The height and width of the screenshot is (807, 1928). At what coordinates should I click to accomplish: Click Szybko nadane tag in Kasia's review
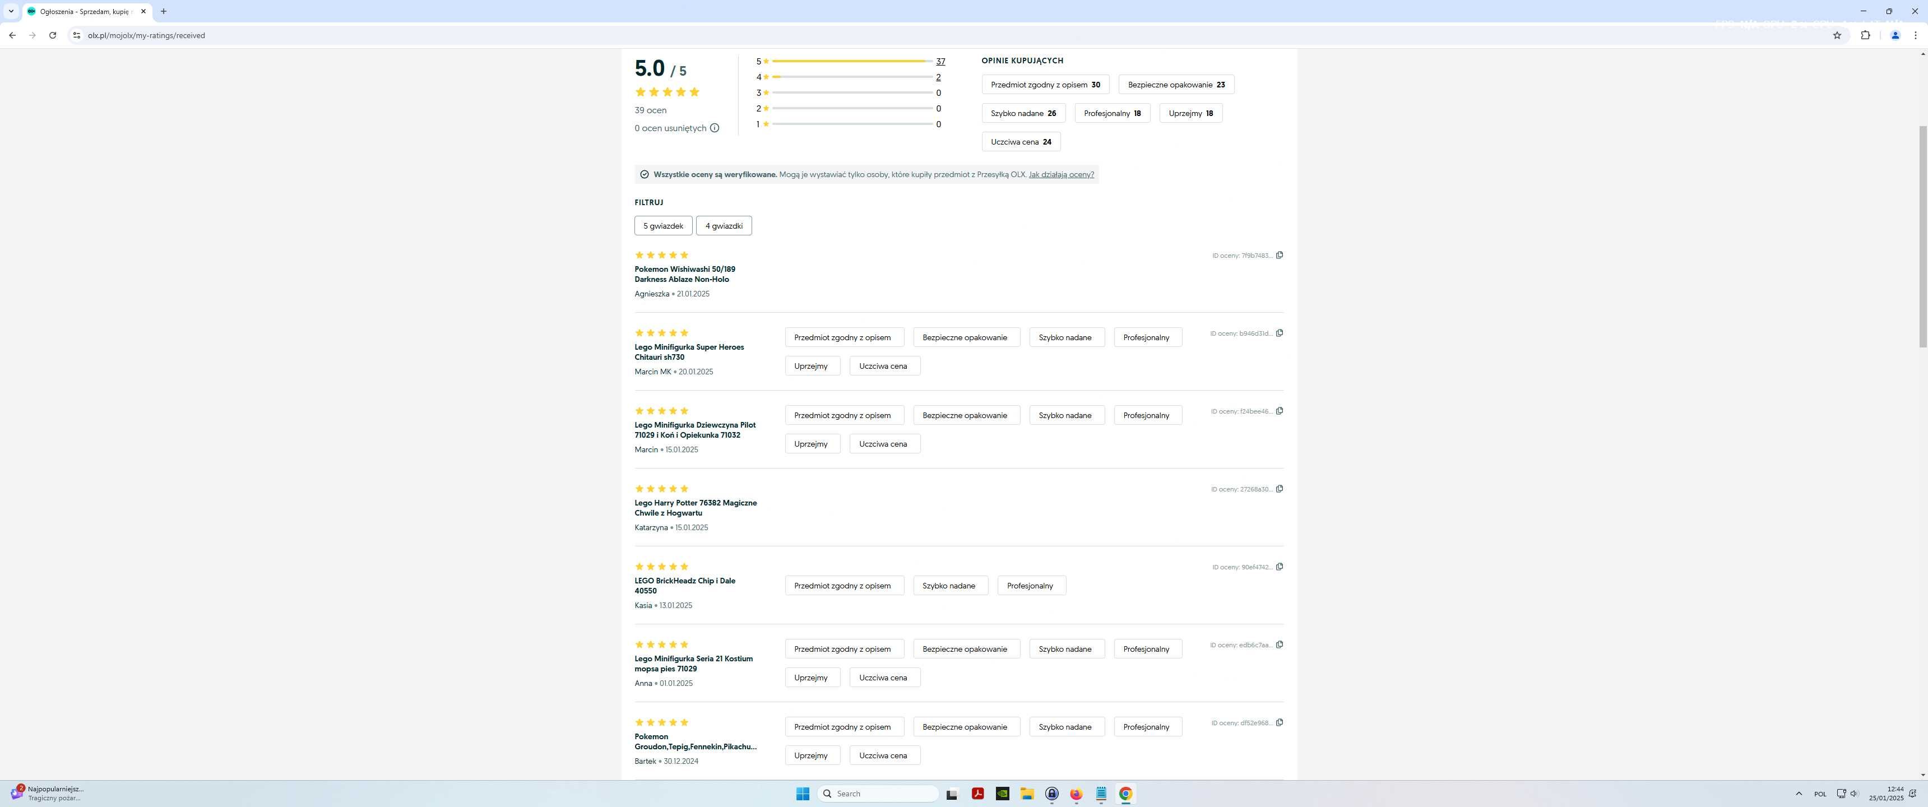950,586
